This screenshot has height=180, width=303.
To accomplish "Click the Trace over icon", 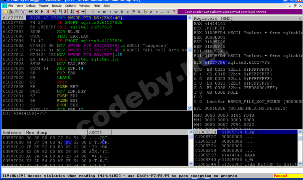I will coord(72,12).
